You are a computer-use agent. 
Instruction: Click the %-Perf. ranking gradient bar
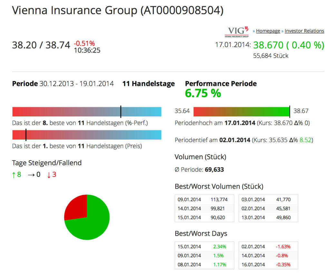pos(87,112)
